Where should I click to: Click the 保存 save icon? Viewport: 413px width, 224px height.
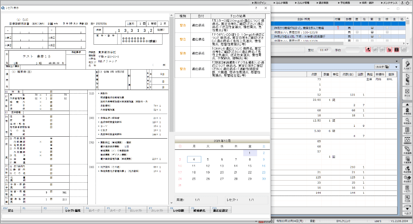tap(407, 79)
